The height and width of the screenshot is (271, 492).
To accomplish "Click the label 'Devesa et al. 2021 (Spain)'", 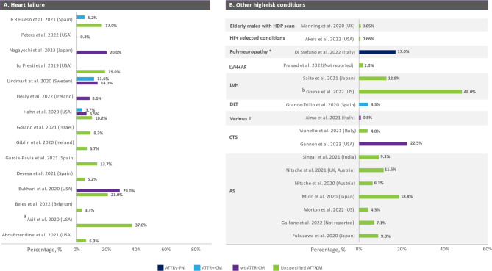I will click(45, 173).
